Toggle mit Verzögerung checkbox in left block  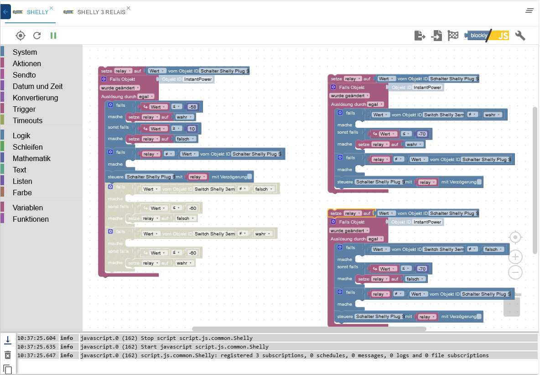249,177
